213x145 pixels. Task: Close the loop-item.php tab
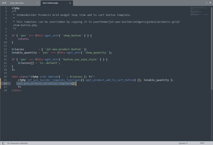point(38,3)
